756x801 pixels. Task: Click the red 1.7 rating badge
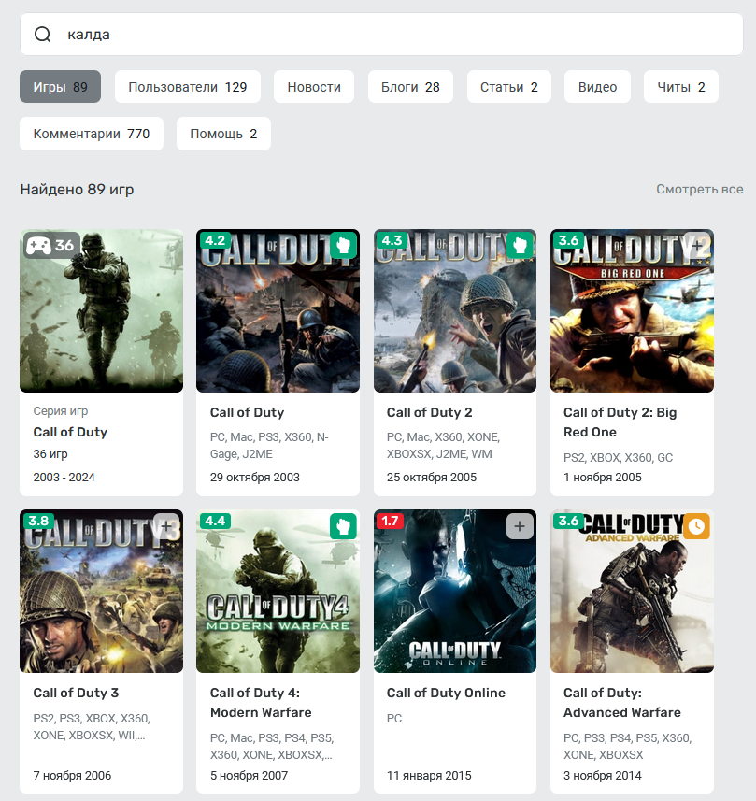[x=391, y=521]
